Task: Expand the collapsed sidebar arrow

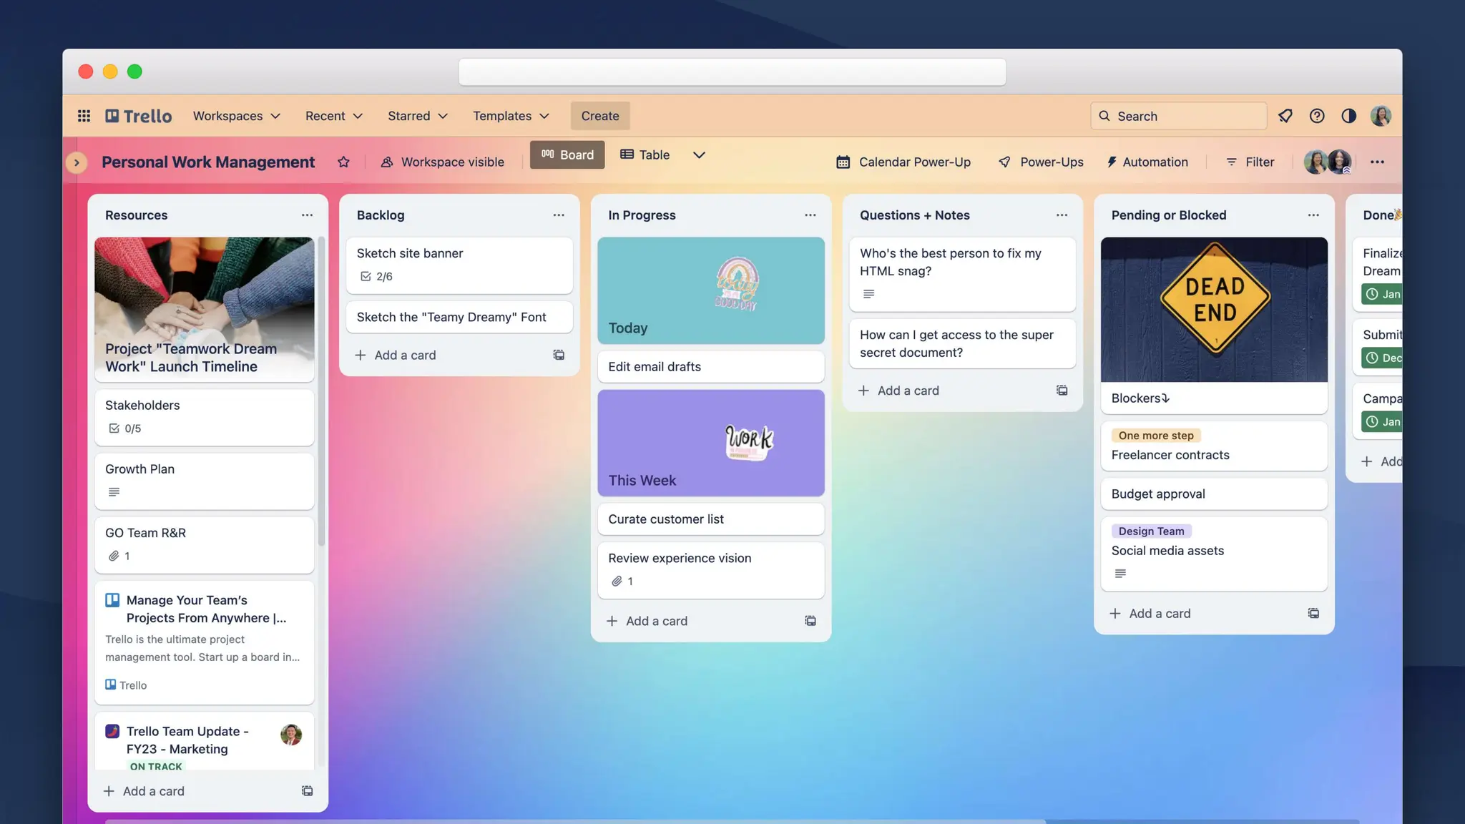Action: pyautogui.click(x=77, y=162)
